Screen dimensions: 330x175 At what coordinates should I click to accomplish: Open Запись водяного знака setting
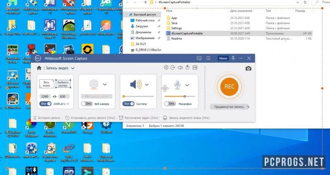pyautogui.click(x=186, y=118)
